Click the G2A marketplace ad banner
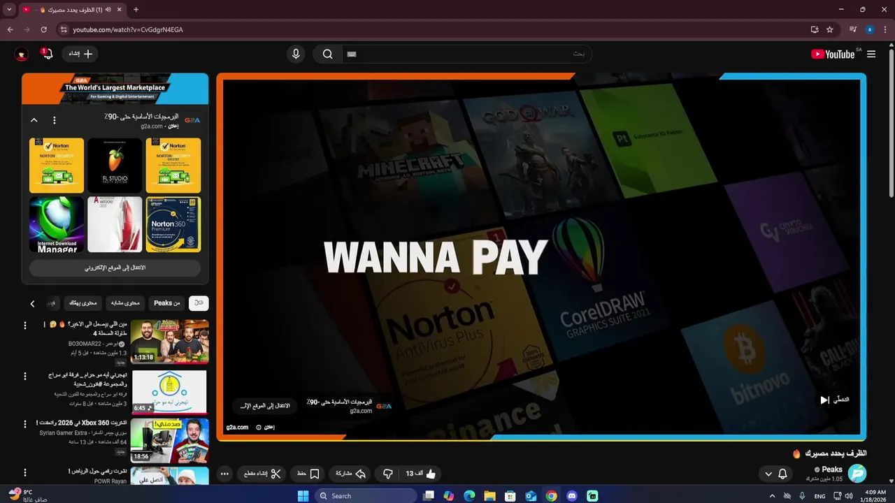The image size is (895, 503). pyautogui.click(x=115, y=89)
